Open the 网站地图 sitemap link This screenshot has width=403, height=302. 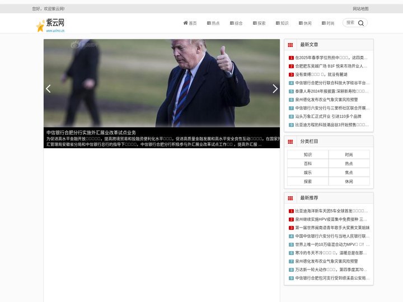(x=360, y=9)
